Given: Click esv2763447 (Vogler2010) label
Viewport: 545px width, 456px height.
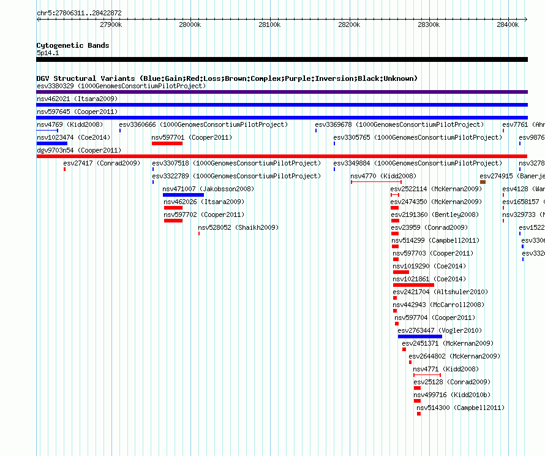Looking at the screenshot, I should click(x=440, y=330).
